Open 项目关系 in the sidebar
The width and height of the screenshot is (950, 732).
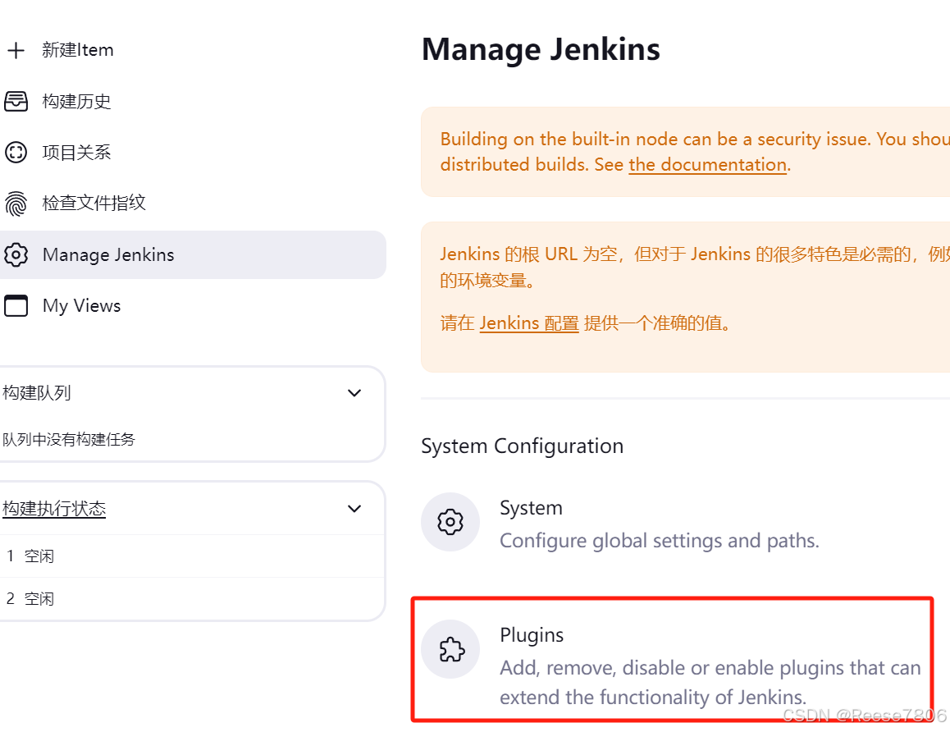(x=76, y=152)
